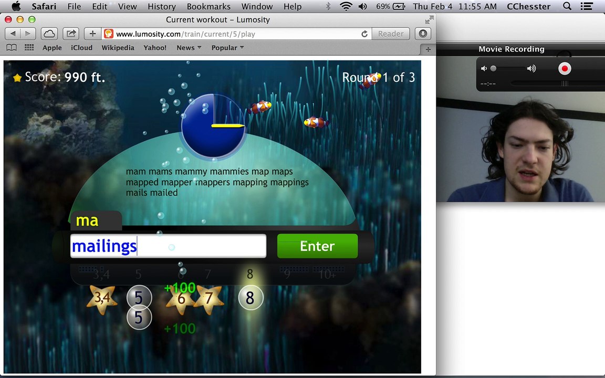Click the 3,4 starfish
Image resolution: width=605 pixels, height=378 pixels.
(x=102, y=299)
